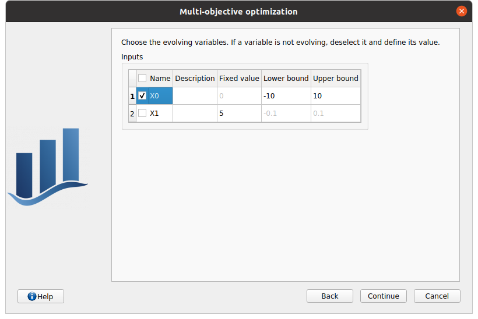Click the blue info icon on Help
The image size is (478, 319).
32,296
